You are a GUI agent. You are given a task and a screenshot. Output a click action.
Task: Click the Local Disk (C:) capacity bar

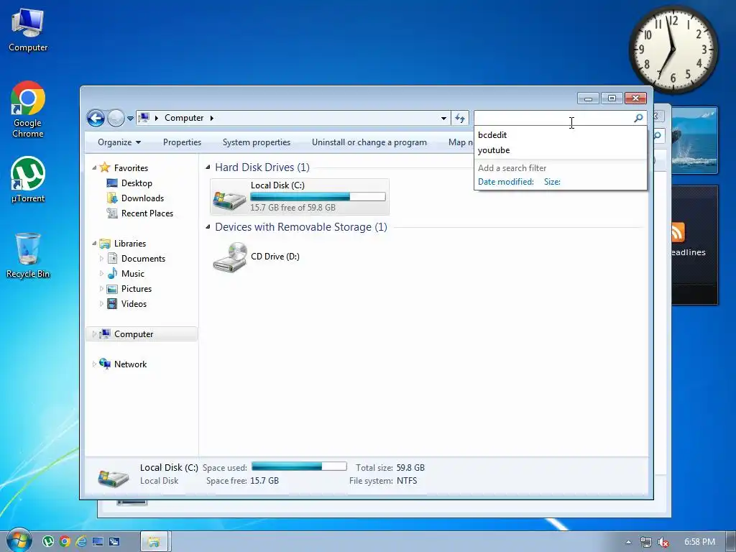(x=318, y=197)
